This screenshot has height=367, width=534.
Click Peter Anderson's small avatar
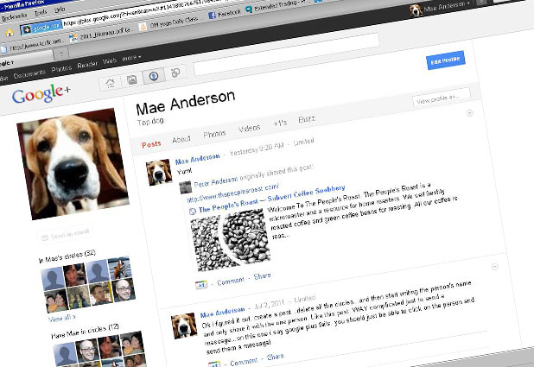(185, 187)
